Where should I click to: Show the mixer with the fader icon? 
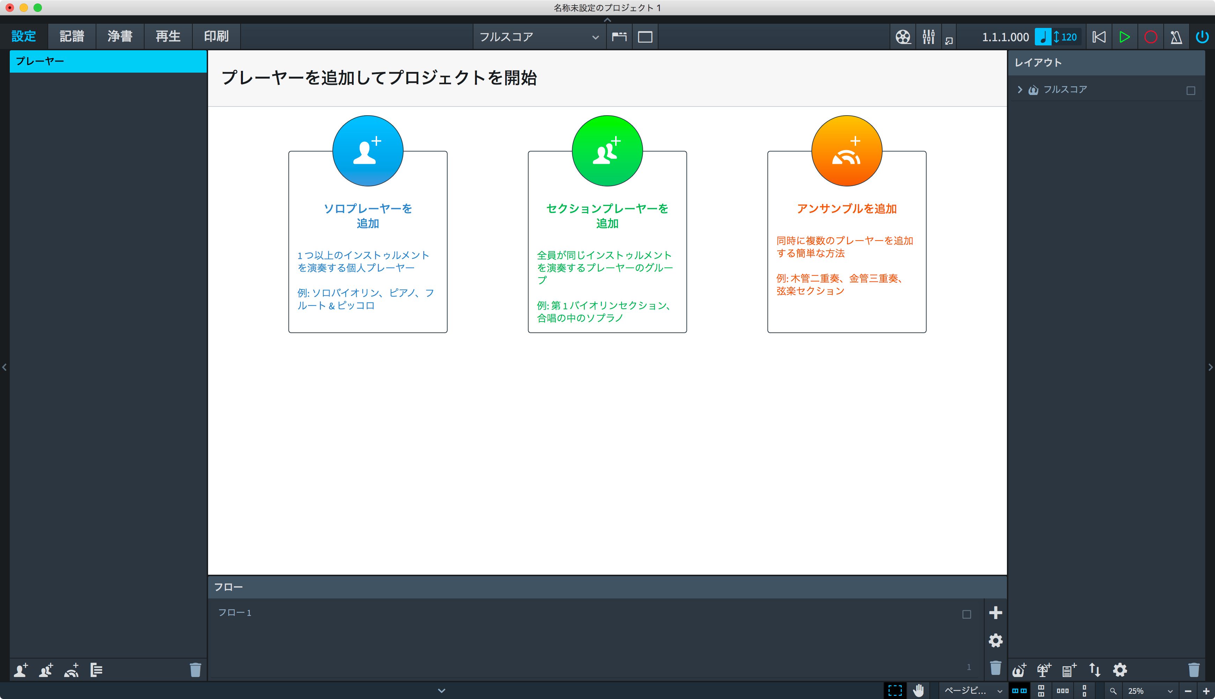click(x=928, y=37)
